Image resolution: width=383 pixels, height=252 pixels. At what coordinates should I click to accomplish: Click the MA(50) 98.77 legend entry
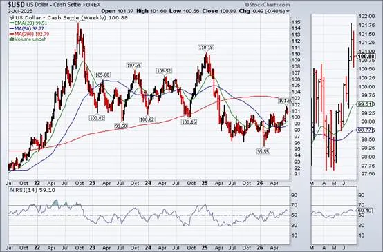(x=27, y=28)
